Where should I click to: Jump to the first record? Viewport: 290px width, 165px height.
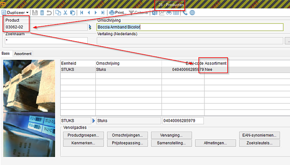coord(81,13)
